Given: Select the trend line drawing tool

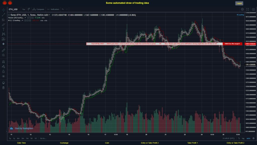Looking at the screenshot, I should [4, 15].
